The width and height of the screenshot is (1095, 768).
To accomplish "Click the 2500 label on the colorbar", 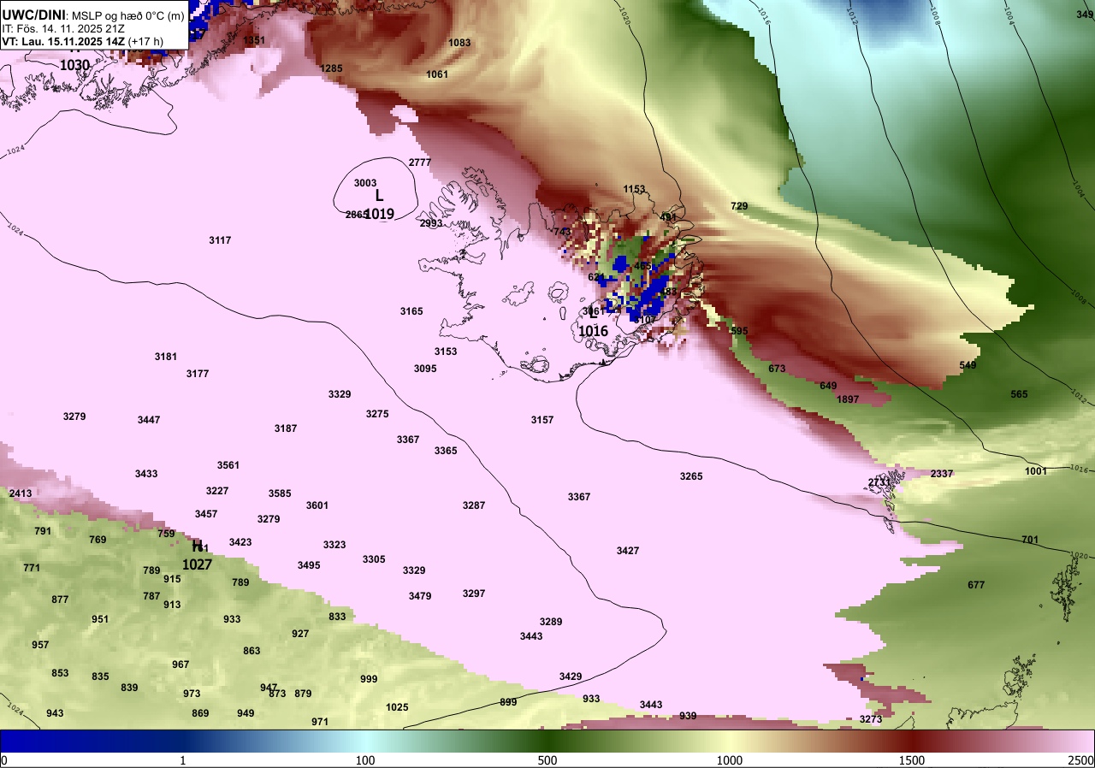I will (x=1080, y=760).
